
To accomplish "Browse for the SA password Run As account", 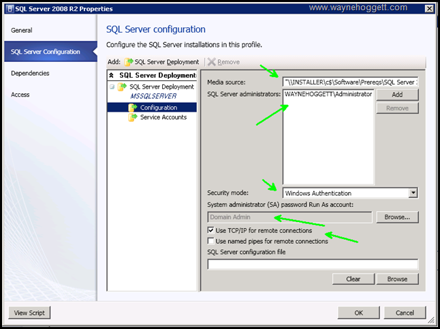I will pyautogui.click(x=397, y=217).
